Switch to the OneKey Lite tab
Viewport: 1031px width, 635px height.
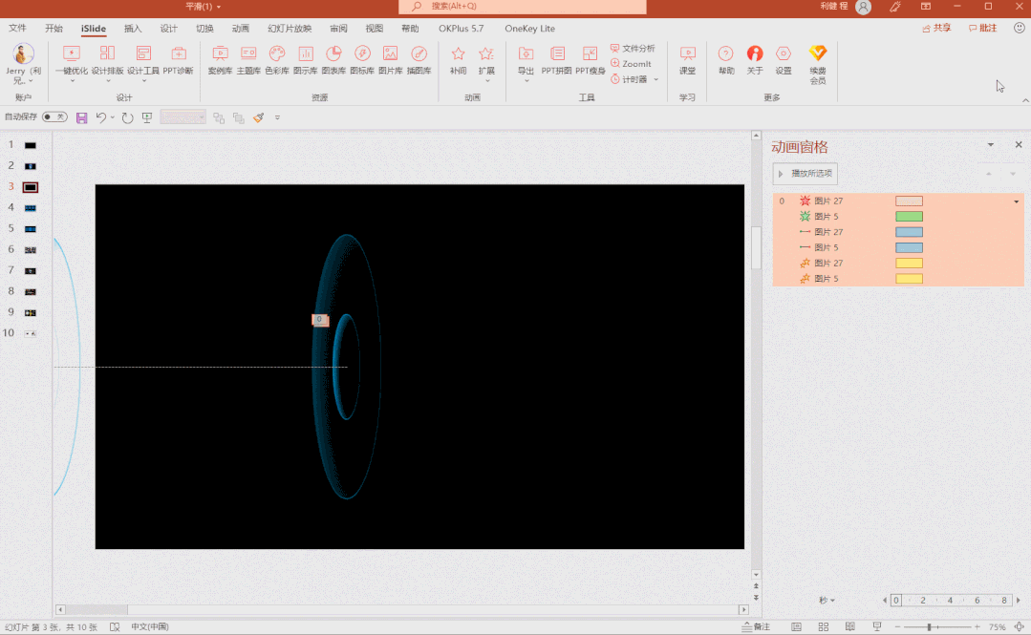pyautogui.click(x=530, y=29)
